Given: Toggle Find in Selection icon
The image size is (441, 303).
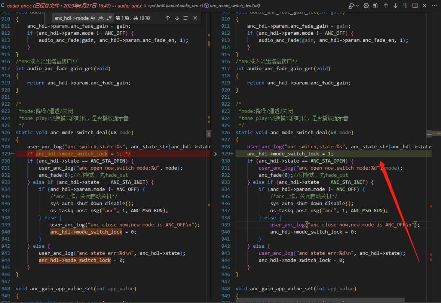Looking at the screenshot, I should click(186, 18).
